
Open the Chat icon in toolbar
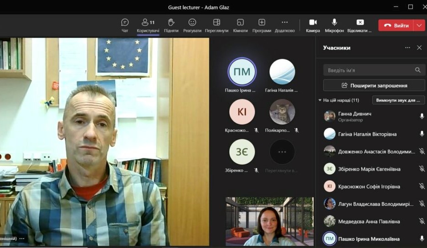pos(125,25)
